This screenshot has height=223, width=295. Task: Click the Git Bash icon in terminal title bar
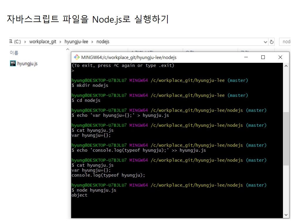click(x=77, y=57)
